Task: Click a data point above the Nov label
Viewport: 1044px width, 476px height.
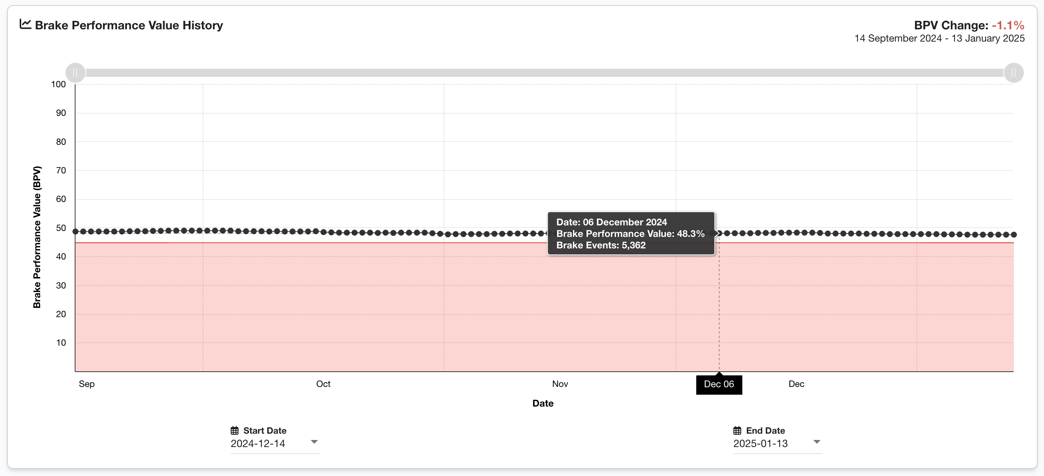Action: point(560,234)
